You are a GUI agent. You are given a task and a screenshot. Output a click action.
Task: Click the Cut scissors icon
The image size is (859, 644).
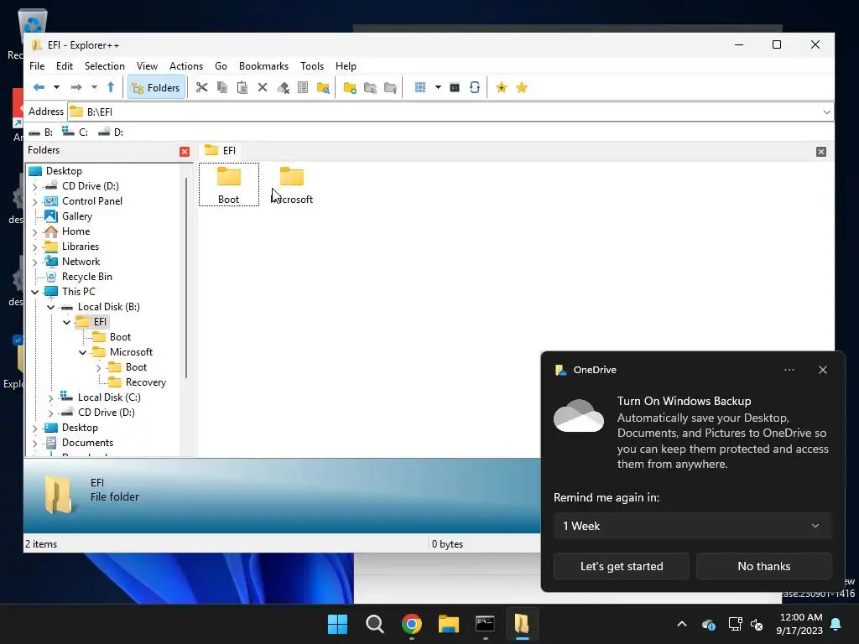point(201,87)
